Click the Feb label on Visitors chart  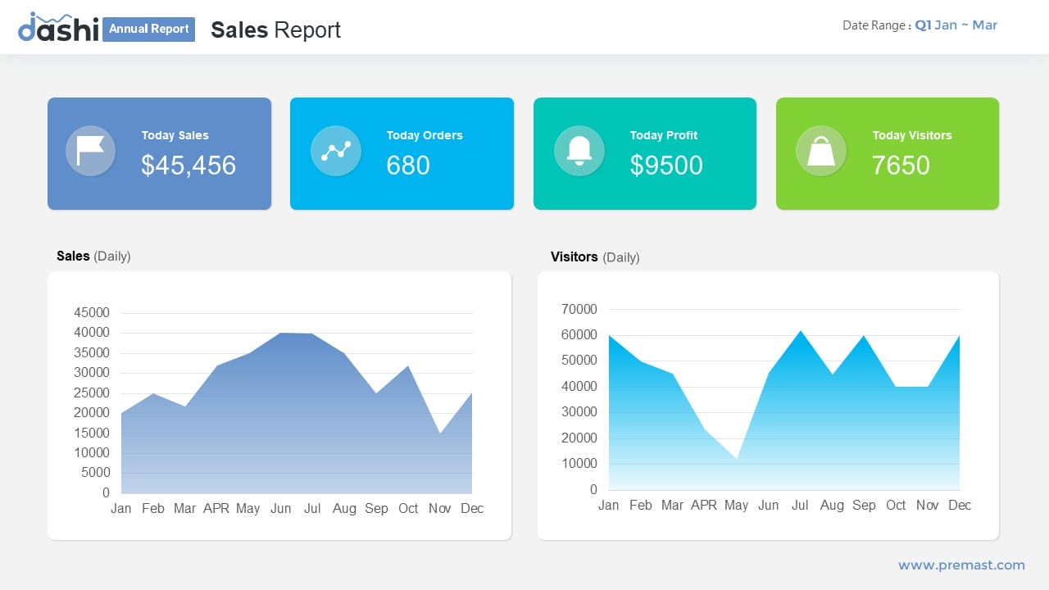641,505
